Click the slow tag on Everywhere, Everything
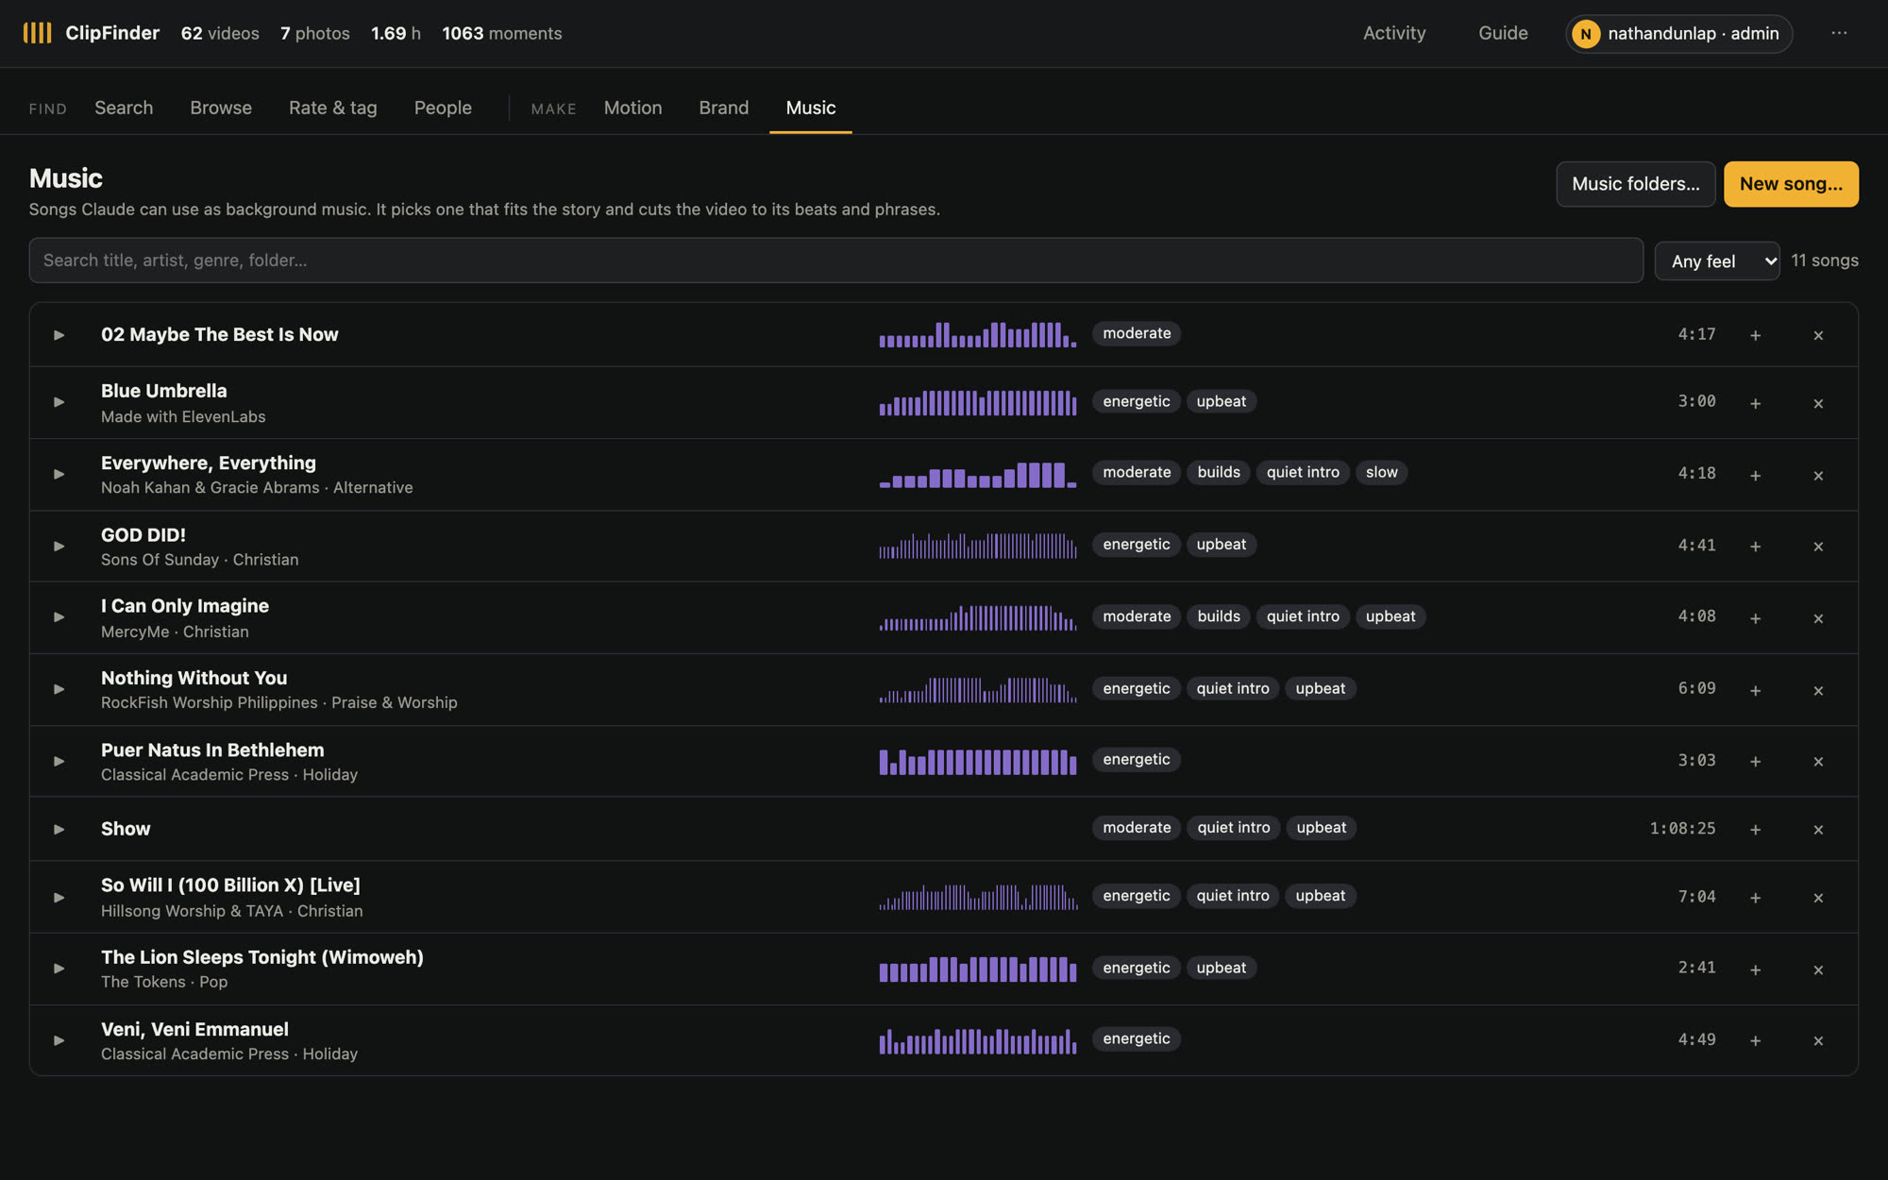The height and width of the screenshot is (1180, 1888). pyautogui.click(x=1381, y=472)
